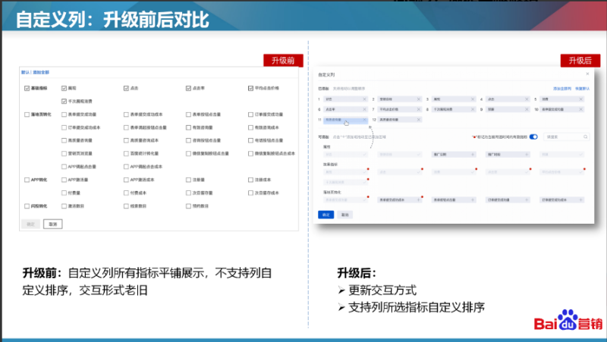
Task: Check the 付费量 checkbox
Action: point(64,193)
